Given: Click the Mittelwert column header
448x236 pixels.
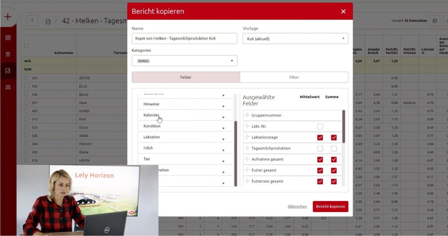Looking at the screenshot, I should [x=309, y=97].
